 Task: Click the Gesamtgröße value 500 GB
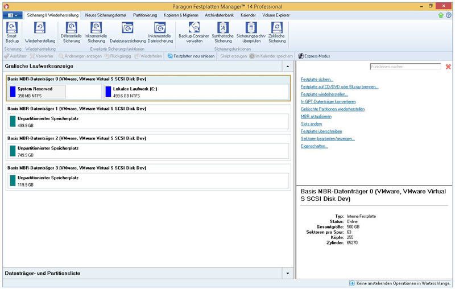pyautogui.click(x=353, y=227)
